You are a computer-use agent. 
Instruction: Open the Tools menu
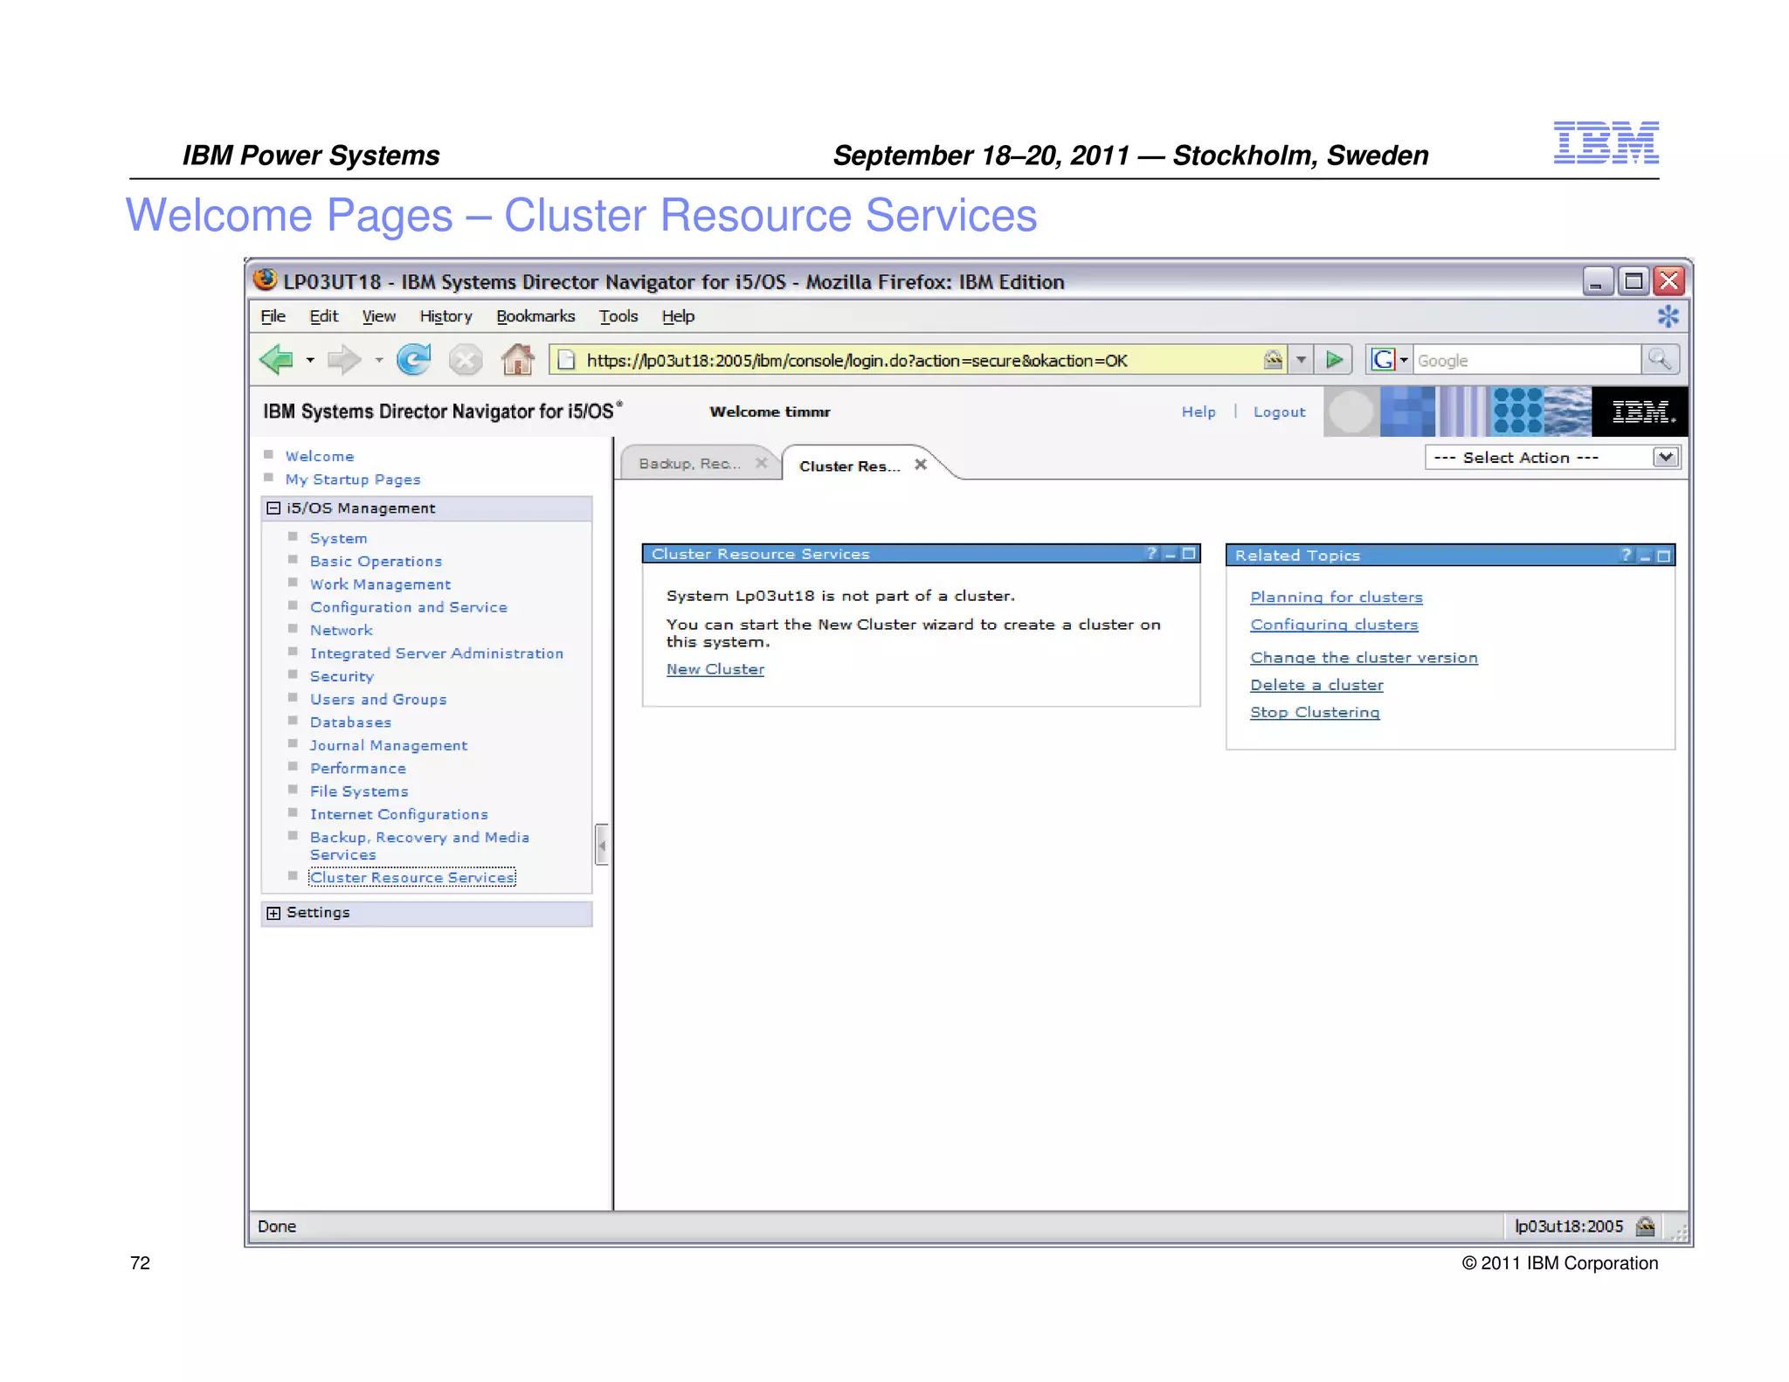618,316
